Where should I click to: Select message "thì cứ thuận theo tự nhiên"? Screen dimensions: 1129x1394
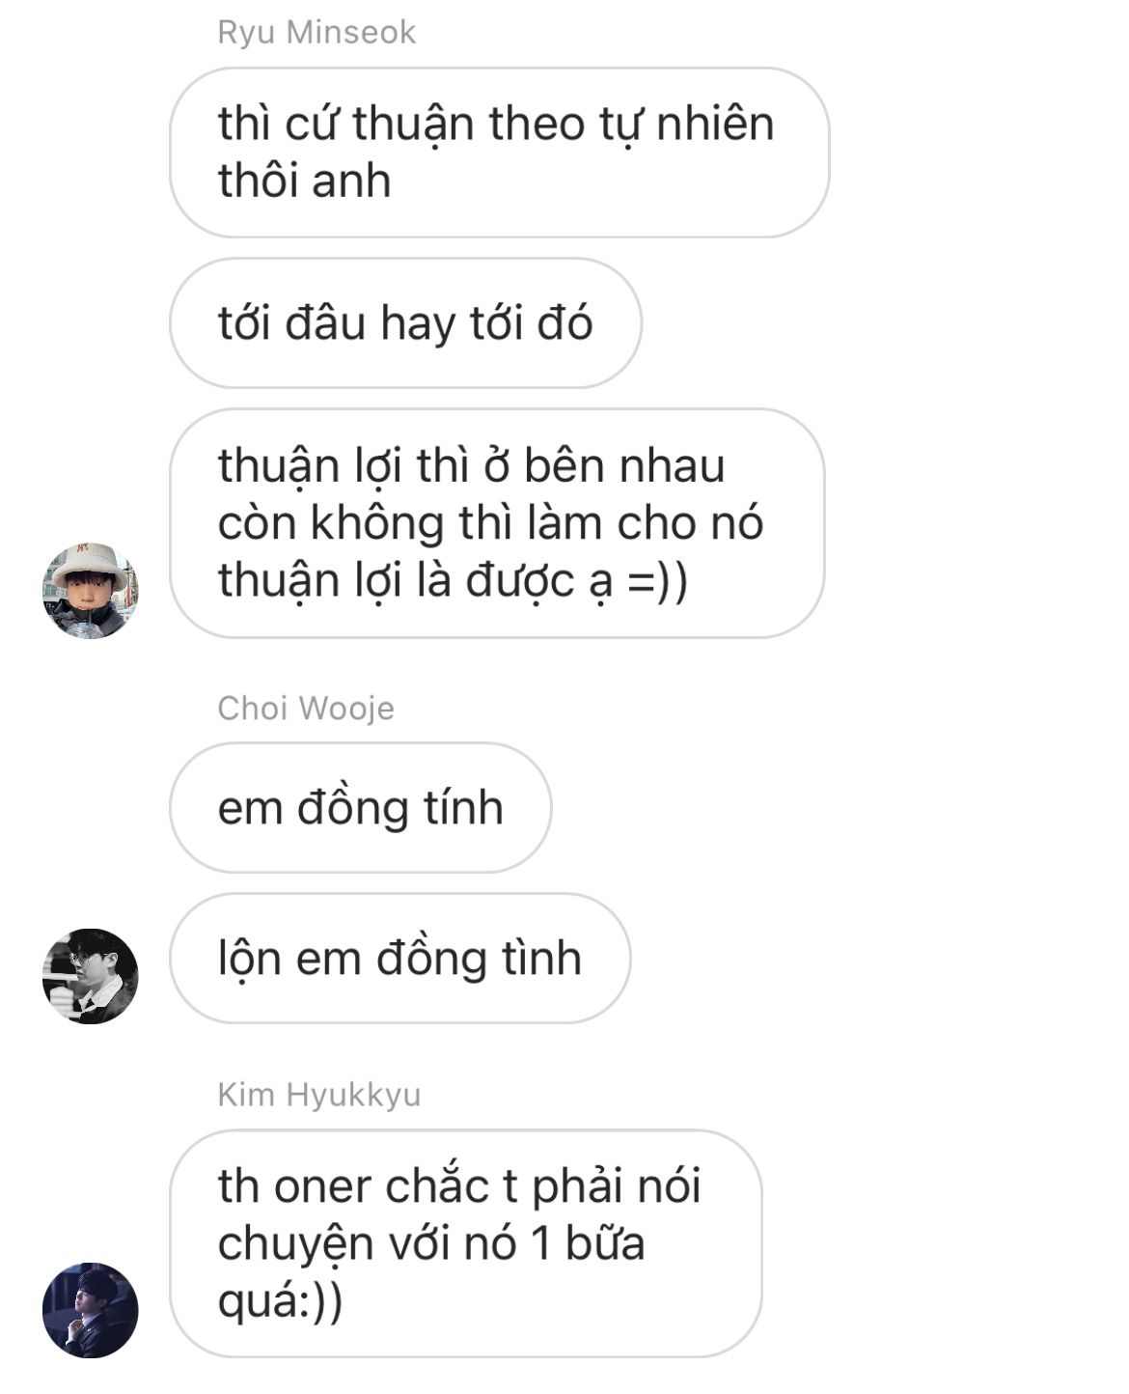(x=500, y=153)
